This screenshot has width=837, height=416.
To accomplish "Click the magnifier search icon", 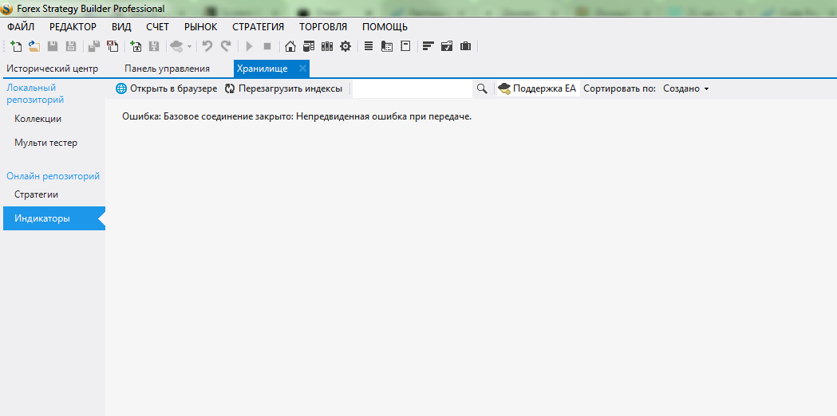I will point(482,88).
